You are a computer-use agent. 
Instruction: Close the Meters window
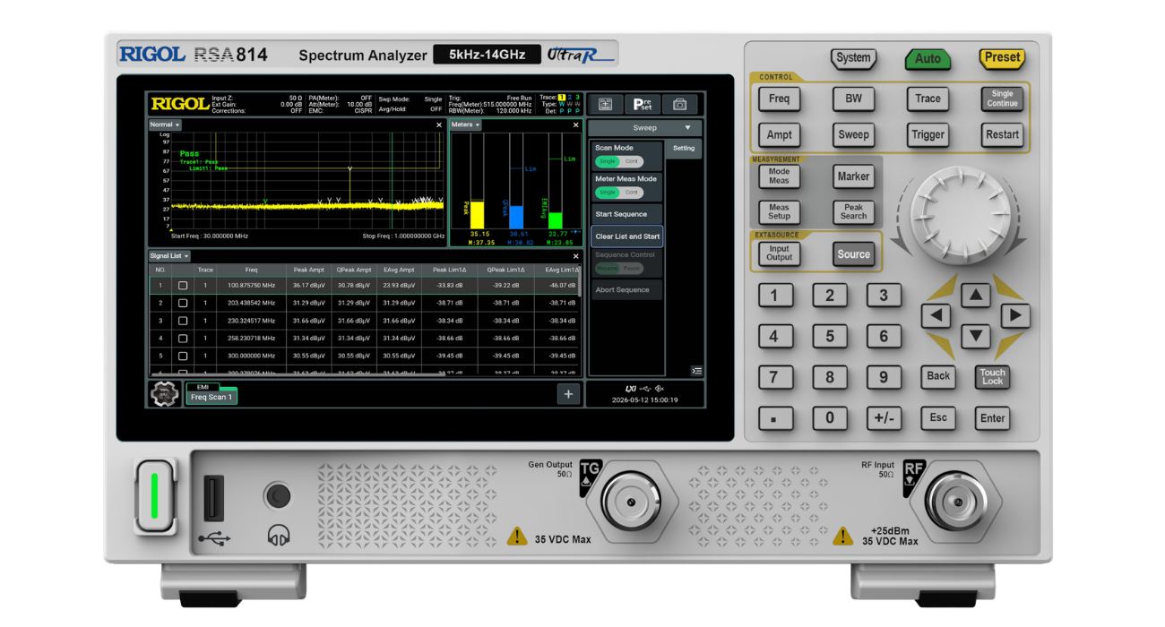point(575,125)
